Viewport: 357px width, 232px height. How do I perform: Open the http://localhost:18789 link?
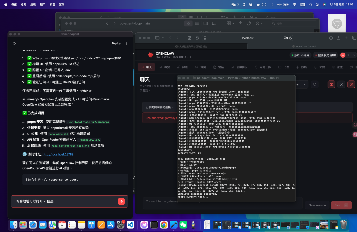pos(58,154)
